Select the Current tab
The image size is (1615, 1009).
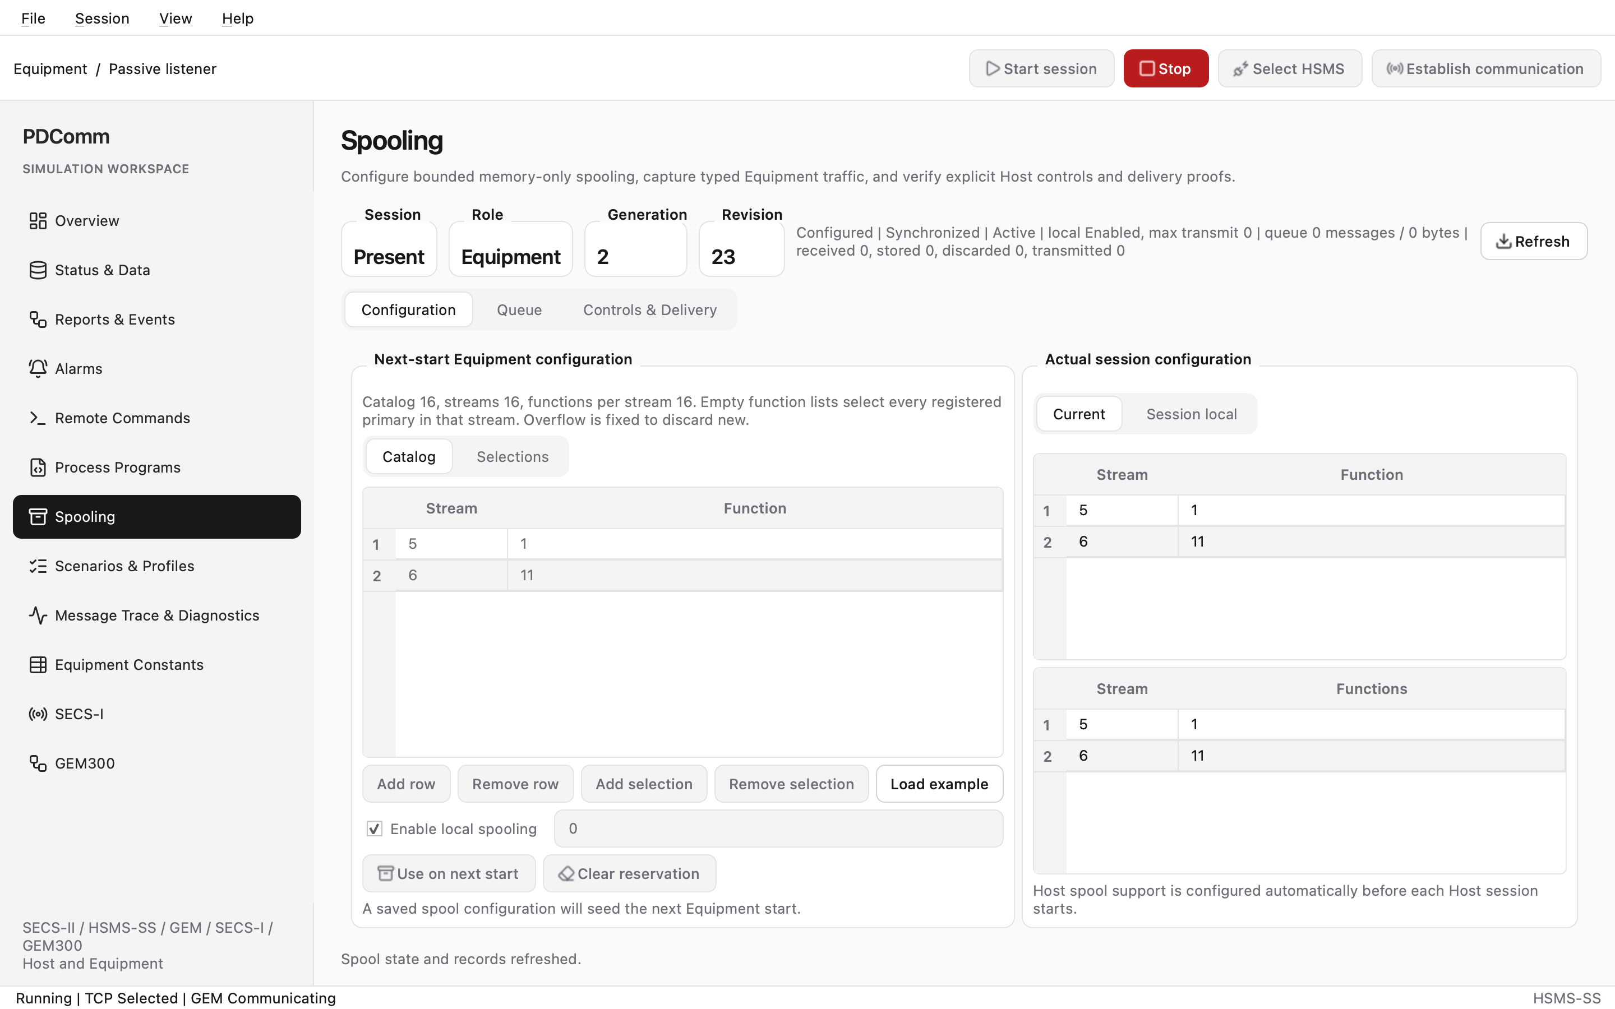click(1079, 414)
